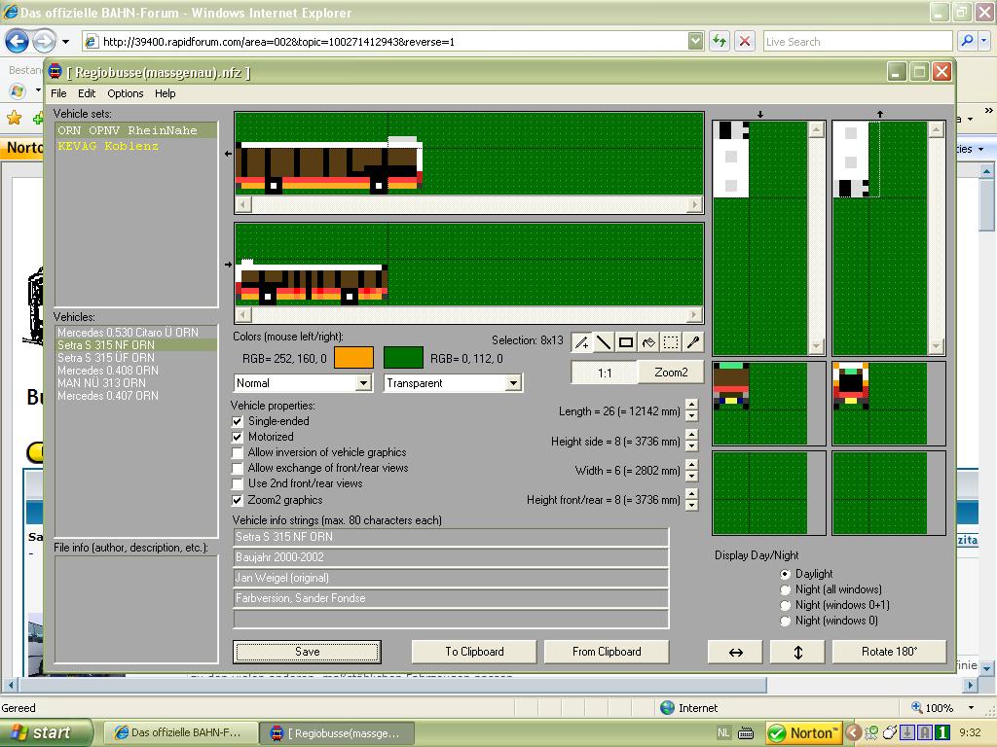The image size is (997, 747).
Task: Open the Edit menu
Action: (87, 93)
